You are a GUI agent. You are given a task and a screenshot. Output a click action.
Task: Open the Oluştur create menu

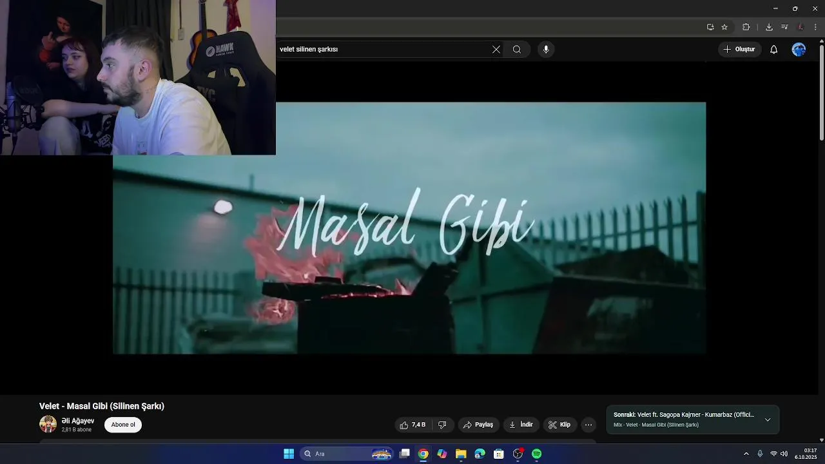pyautogui.click(x=739, y=50)
